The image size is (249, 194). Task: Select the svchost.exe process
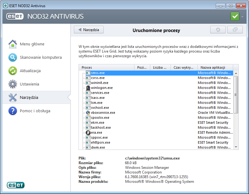pos(156,108)
